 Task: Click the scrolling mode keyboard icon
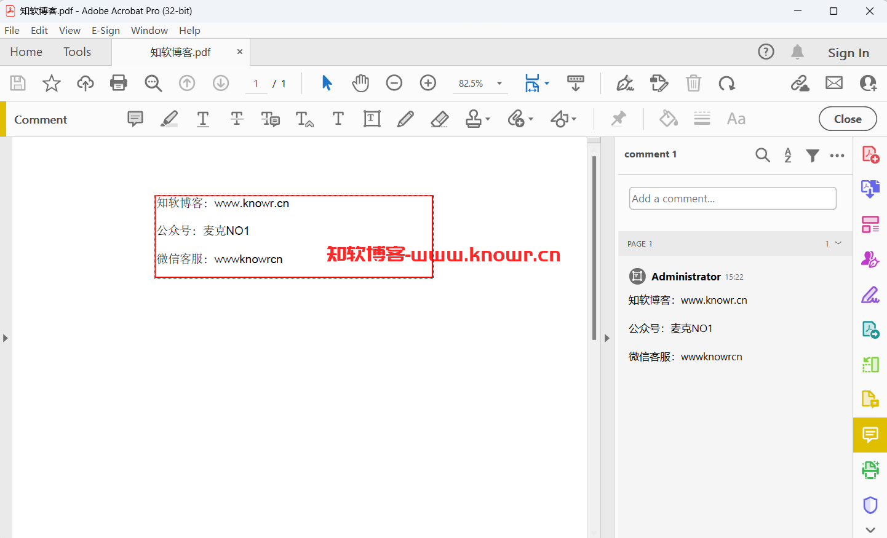pyautogui.click(x=576, y=83)
